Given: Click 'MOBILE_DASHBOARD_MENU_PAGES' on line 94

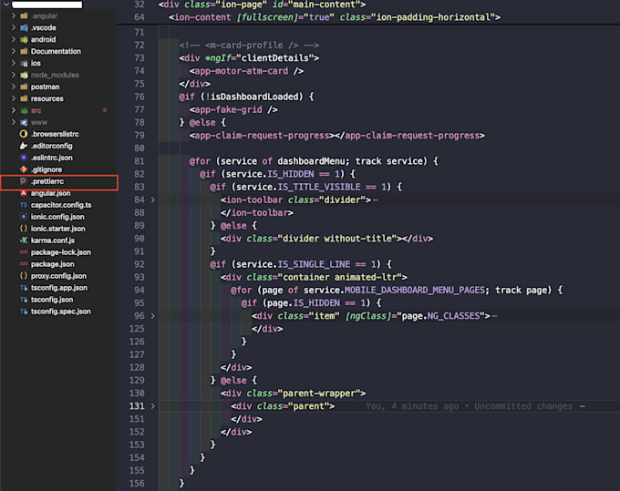Looking at the screenshot, I should (414, 291).
